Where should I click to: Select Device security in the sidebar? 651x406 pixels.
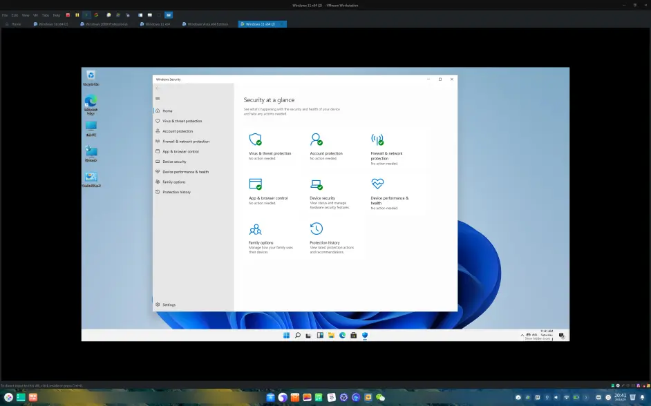pyautogui.click(x=194, y=162)
